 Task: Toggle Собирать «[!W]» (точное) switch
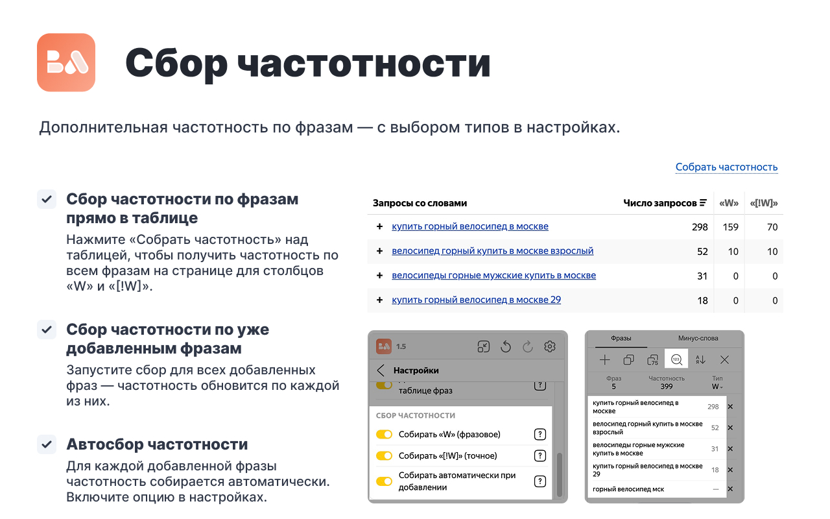[x=385, y=455]
